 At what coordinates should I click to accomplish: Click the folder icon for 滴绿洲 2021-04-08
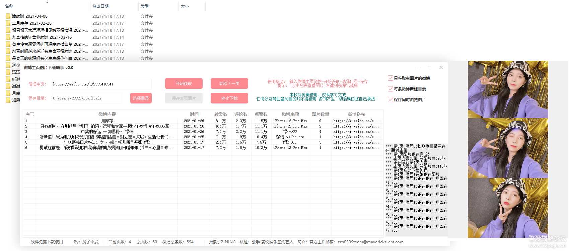click(8, 16)
